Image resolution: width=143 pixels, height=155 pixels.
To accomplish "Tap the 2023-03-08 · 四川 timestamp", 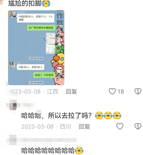I will 46,127.
